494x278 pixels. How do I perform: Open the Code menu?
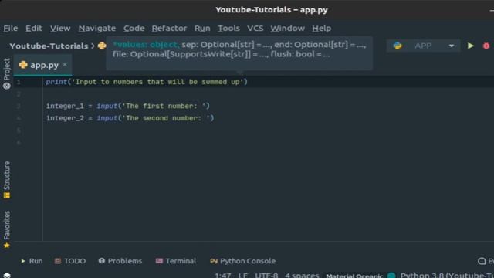[x=134, y=29]
